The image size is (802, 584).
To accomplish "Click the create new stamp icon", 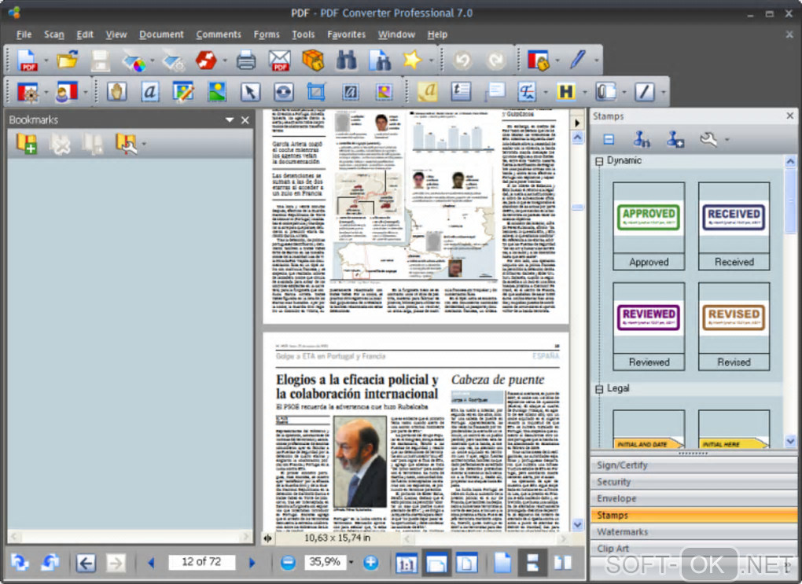I will pyautogui.click(x=675, y=139).
